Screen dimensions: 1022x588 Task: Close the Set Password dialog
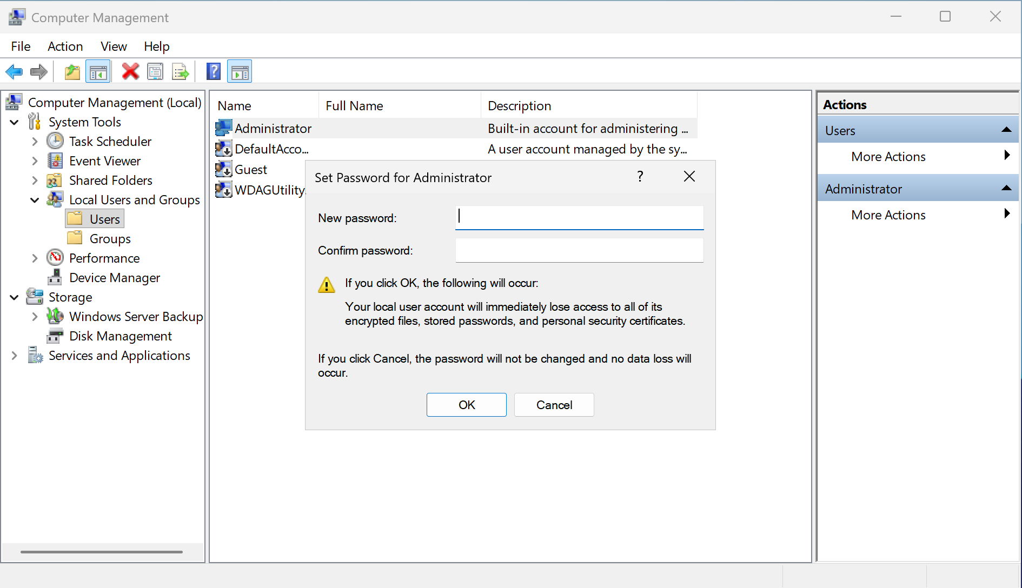(689, 176)
